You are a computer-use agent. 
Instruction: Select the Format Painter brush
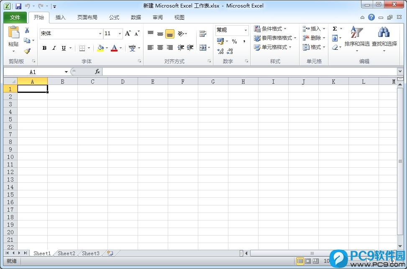[x=27, y=51]
